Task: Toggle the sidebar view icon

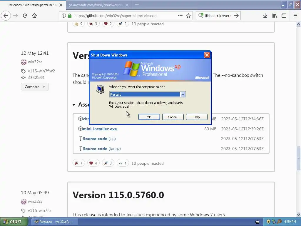Action: tap(284, 16)
